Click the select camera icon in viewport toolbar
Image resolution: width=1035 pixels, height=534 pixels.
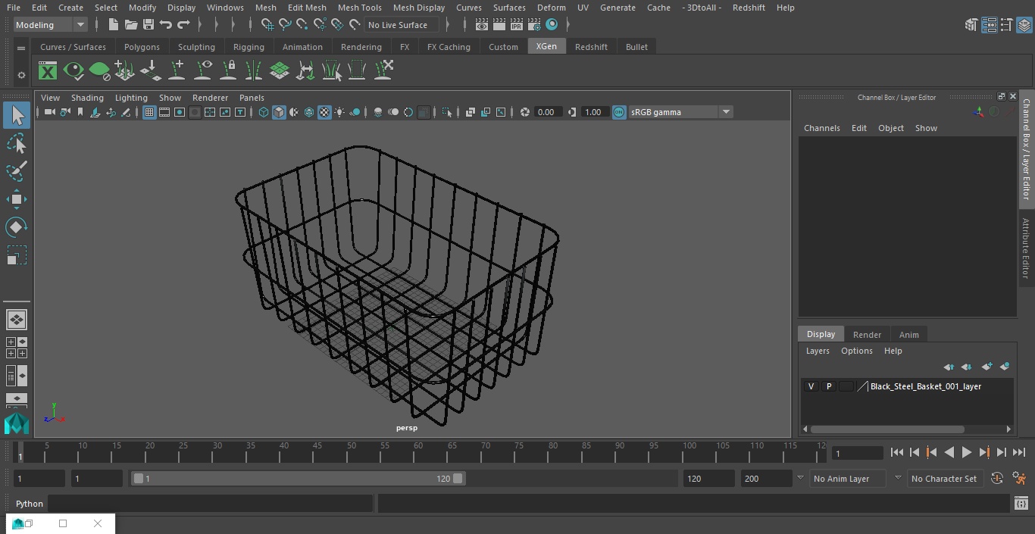(49, 112)
